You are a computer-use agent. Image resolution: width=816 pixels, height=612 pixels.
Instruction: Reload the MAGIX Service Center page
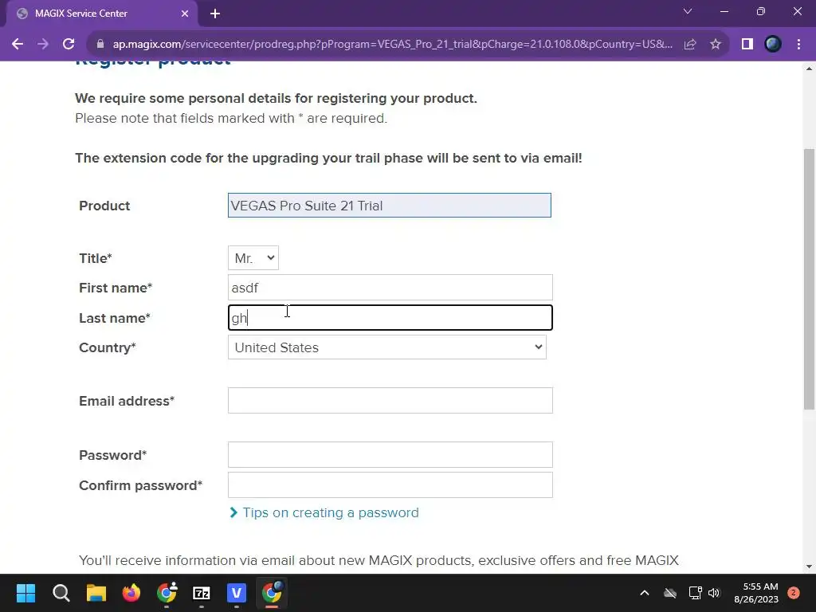69,45
